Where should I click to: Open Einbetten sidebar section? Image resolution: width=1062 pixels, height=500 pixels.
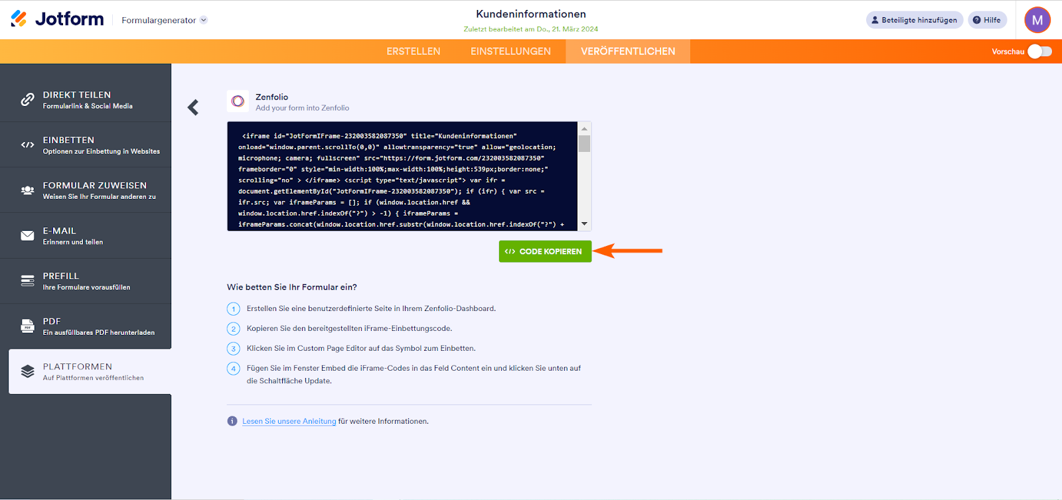(86, 145)
